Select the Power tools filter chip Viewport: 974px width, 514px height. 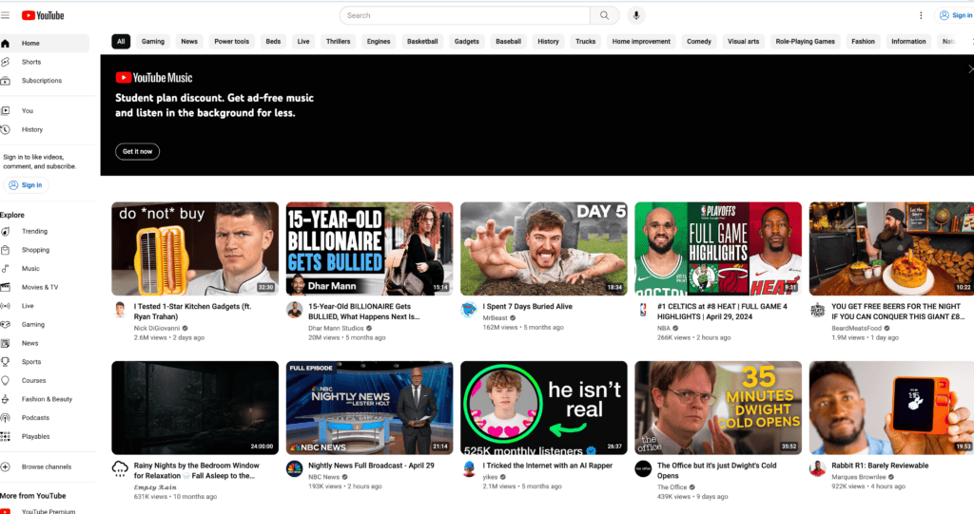point(232,42)
